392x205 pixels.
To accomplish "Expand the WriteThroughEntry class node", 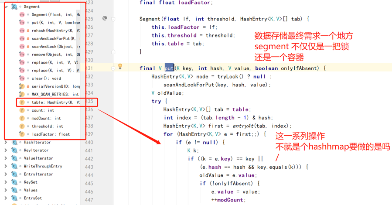I will tap(6, 166).
